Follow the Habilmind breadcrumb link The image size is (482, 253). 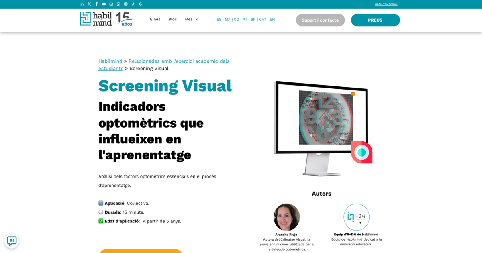coord(110,61)
